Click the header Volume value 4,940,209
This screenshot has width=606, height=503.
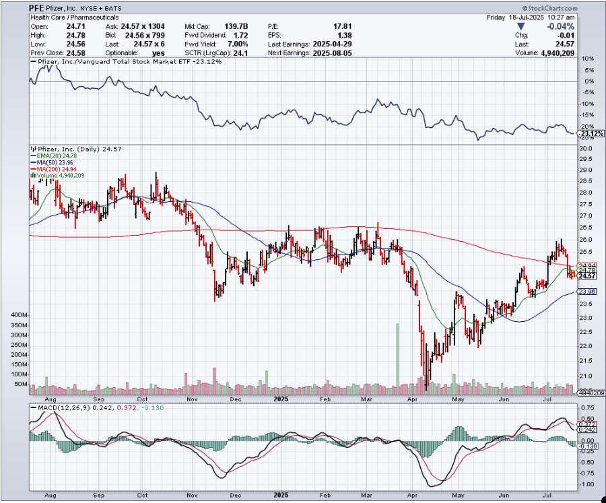click(558, 53)
